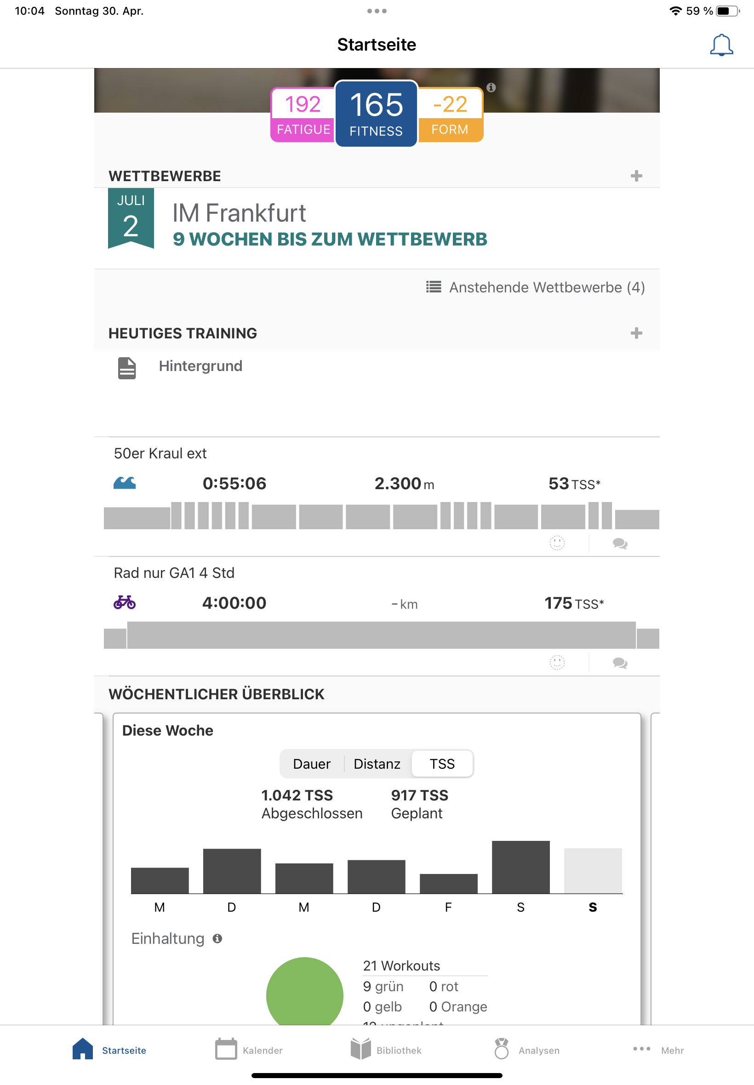Image resolution: width=754 pixels, height=1085 pixels.
Task: Go to the Kalender tab
Action: click(249, 1050)
